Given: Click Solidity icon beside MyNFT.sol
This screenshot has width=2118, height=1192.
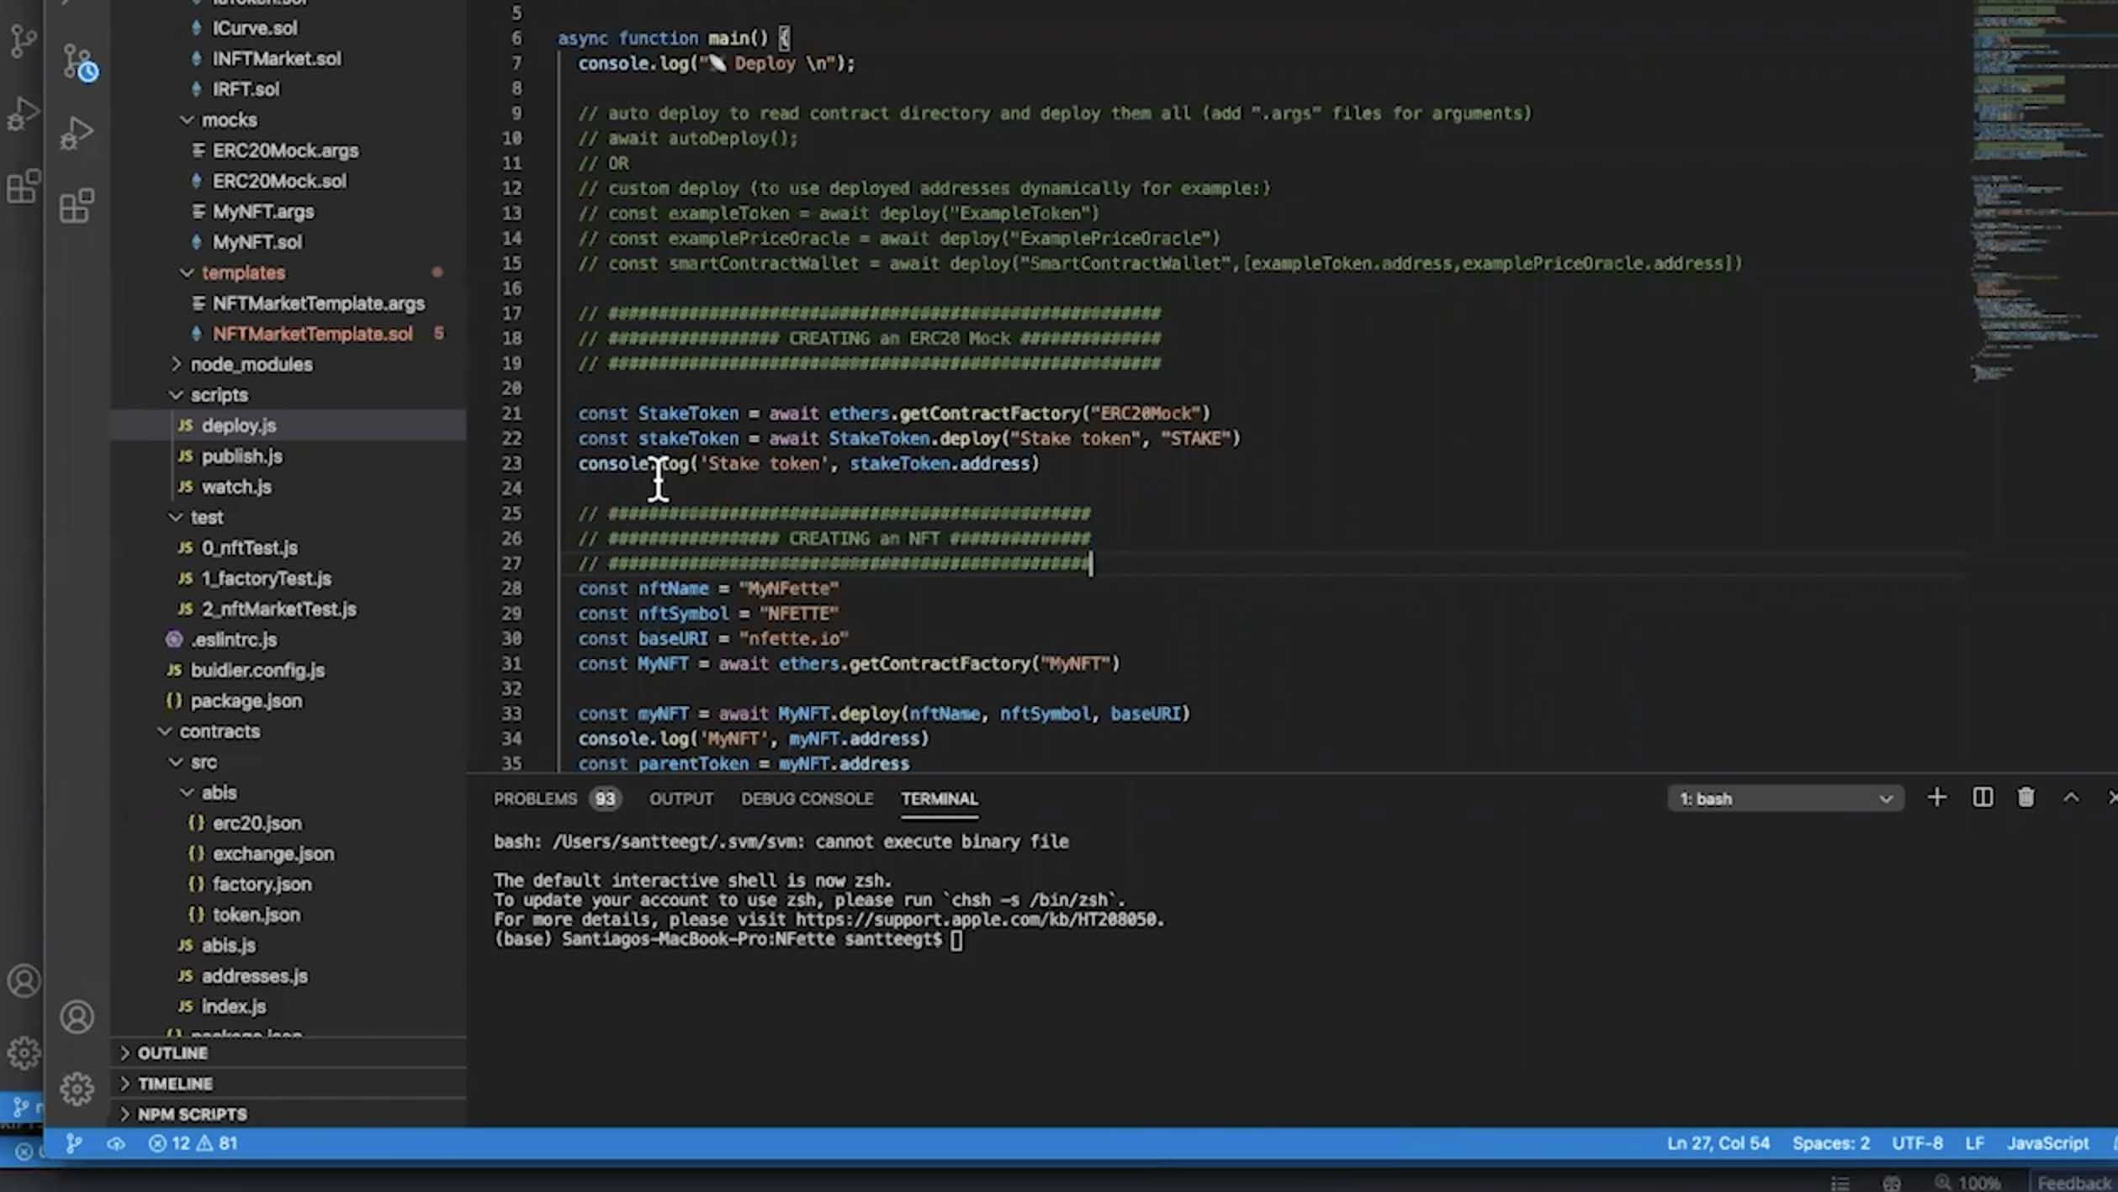Looking at the screenshot, I should pyautogui.click(x=196, y=242).
